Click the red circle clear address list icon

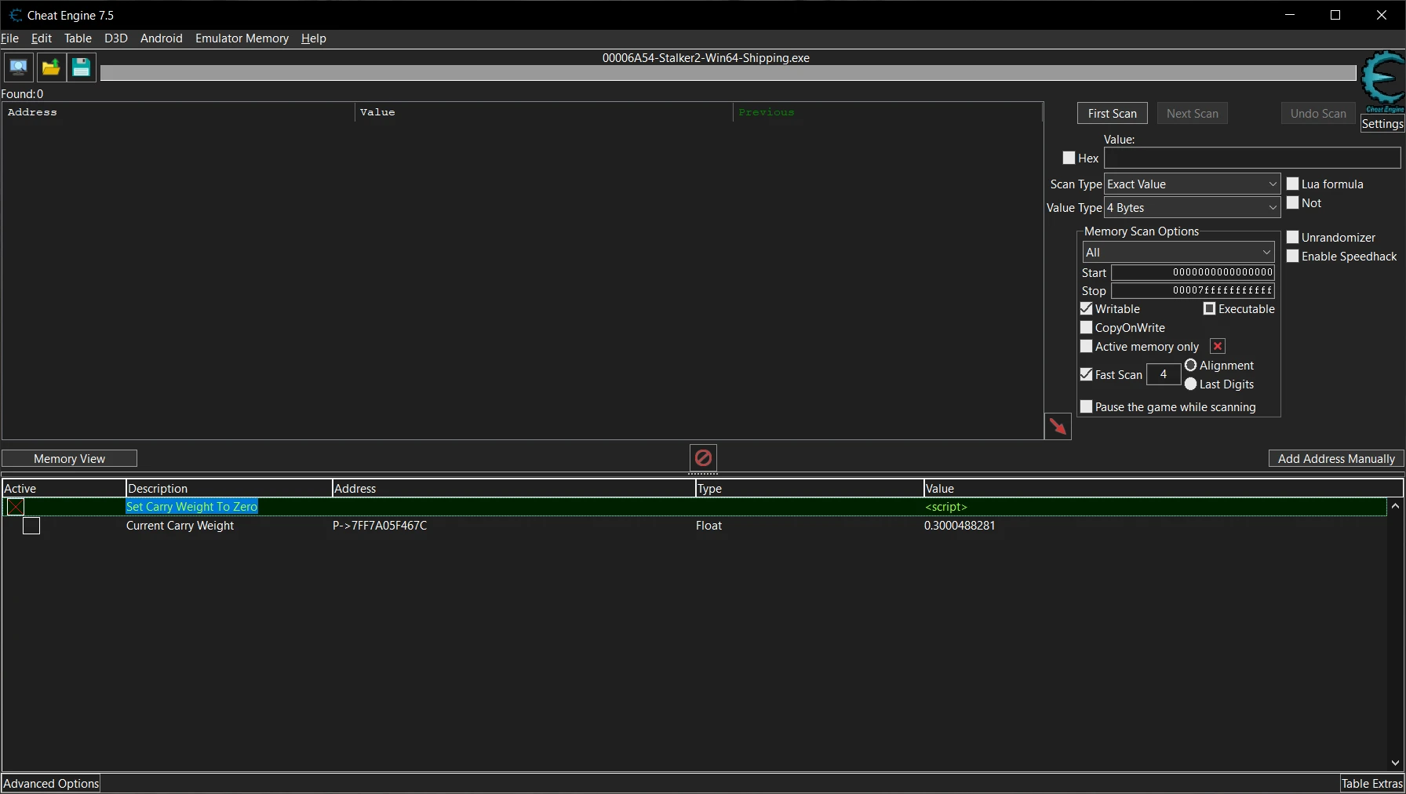point(703,457)
